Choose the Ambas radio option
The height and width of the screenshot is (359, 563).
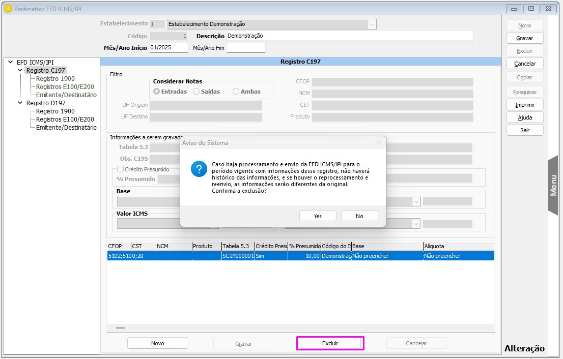(x=236, y=92)
